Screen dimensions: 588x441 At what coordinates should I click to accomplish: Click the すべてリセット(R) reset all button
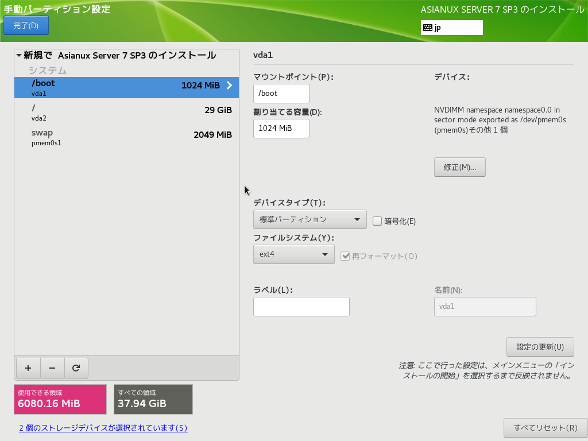pyautogui.click(x=545, y=428)
